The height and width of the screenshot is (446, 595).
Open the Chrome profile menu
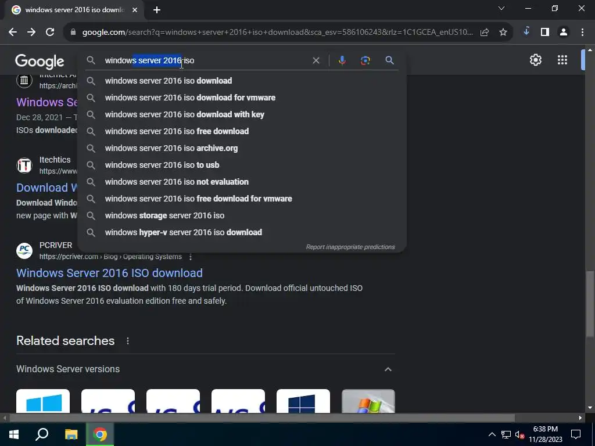coord(564,33)
